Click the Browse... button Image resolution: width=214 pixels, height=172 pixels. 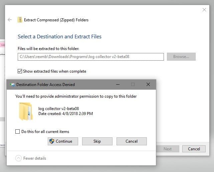pyautogui.click(x=181, y=57)
